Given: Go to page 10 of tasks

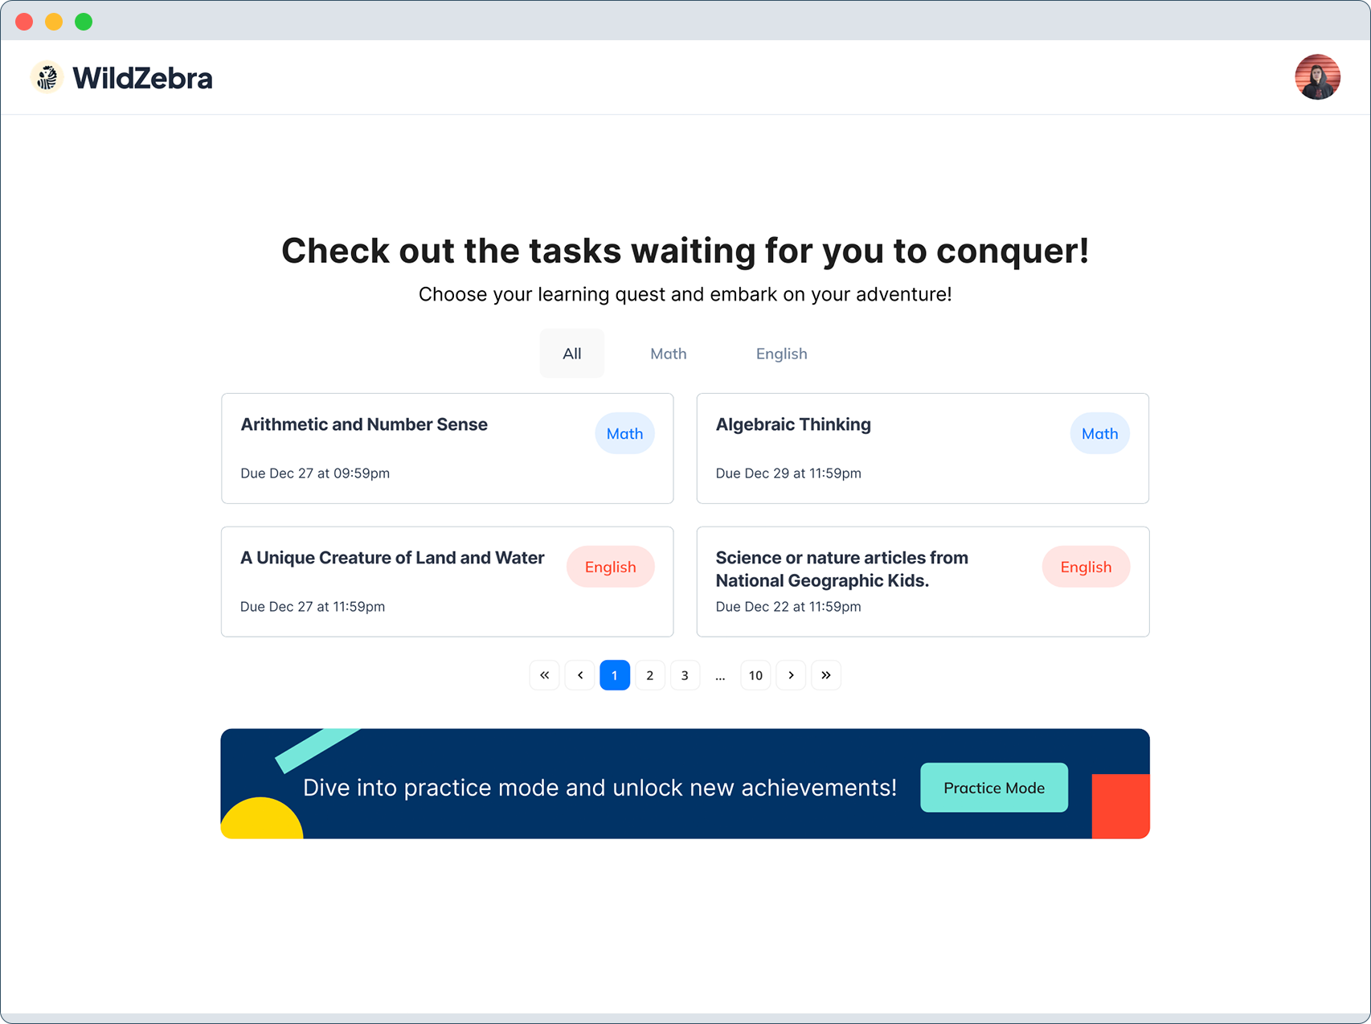Looking at the screenshot, I should click(x=755, y=675).
